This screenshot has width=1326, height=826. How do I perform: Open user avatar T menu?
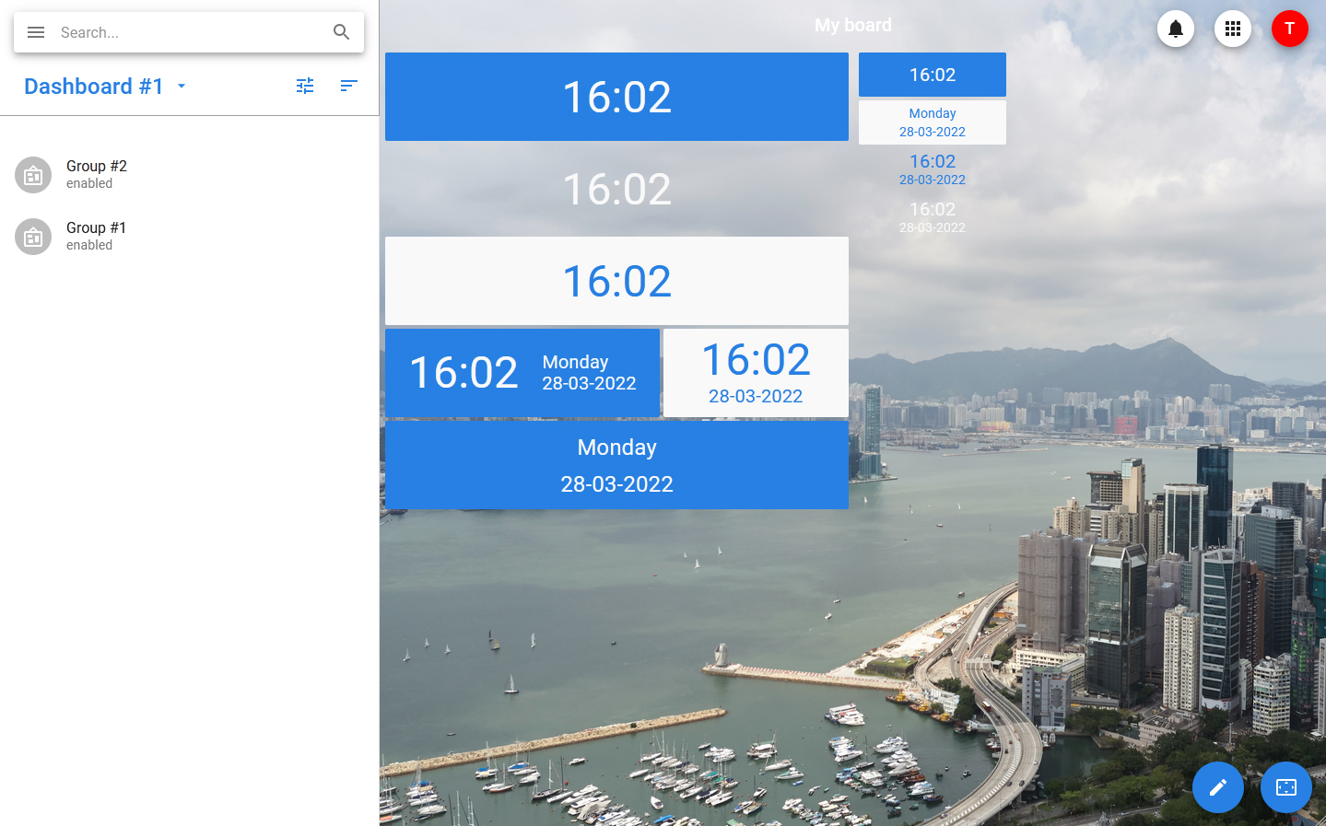pos(1289,29)
